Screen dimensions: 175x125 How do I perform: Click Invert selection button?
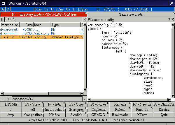point(55,110)
